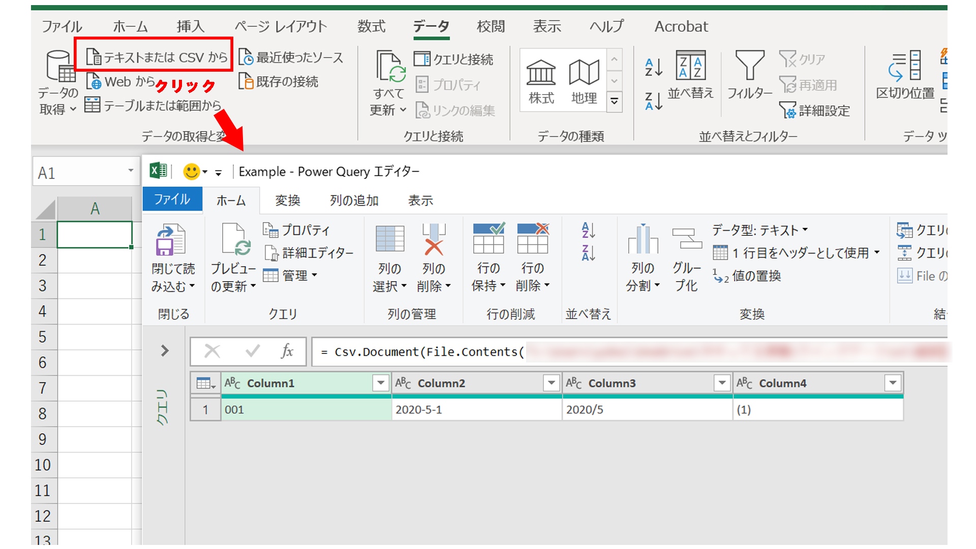Image resolution: width=976 pixels, height=549 pixels.
Task: Click the greyed 'プロパティ' in Excel ribbon
Action: coord(448,85)
